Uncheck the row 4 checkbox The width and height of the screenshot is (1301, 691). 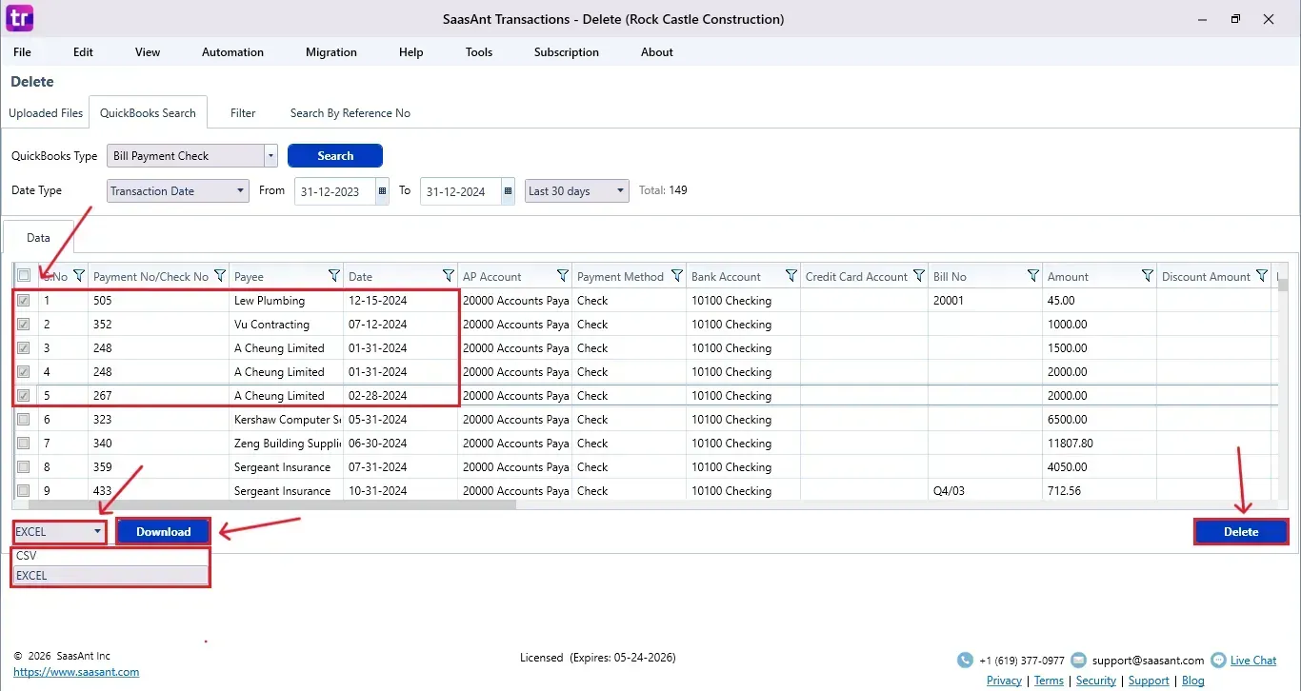click(x=24, y=372)
